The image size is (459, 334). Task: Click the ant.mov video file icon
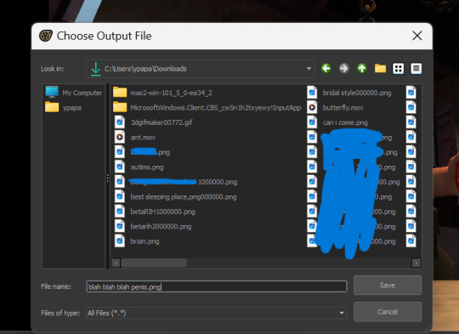coord(120,137)
